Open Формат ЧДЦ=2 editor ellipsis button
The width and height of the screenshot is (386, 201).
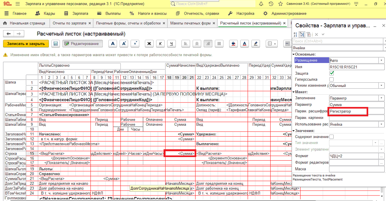pos(381,156)
